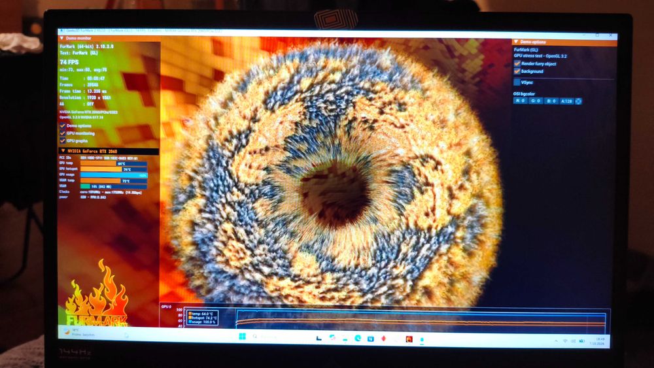
Task: Click the 74 FPS readout
Action: point(69,62)
